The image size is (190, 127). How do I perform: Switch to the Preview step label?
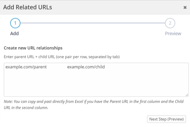(173, 33)
